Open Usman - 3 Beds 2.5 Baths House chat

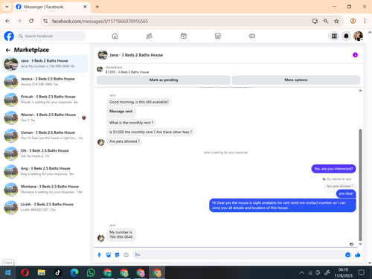pos(45,135)
